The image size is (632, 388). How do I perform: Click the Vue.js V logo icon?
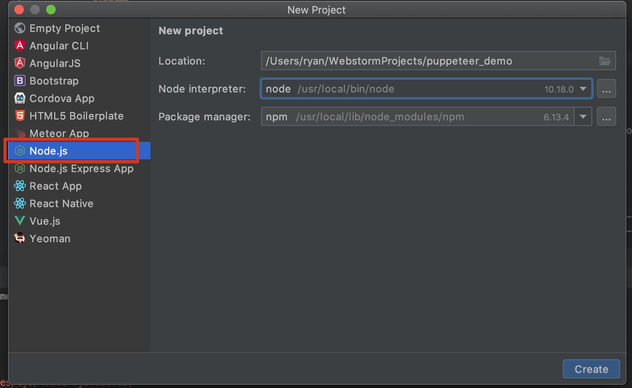pyautogui.click(x=20, y=221)
